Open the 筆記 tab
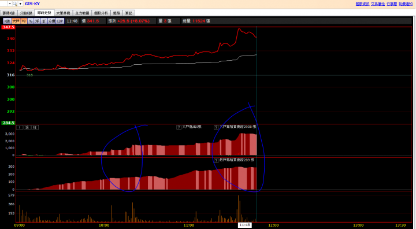This screenshot has width=416, height=229. point(129,13)
